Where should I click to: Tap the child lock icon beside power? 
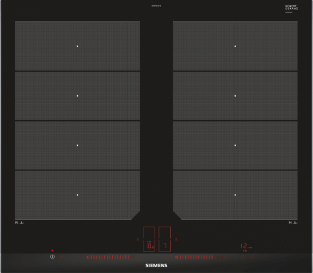62,257
